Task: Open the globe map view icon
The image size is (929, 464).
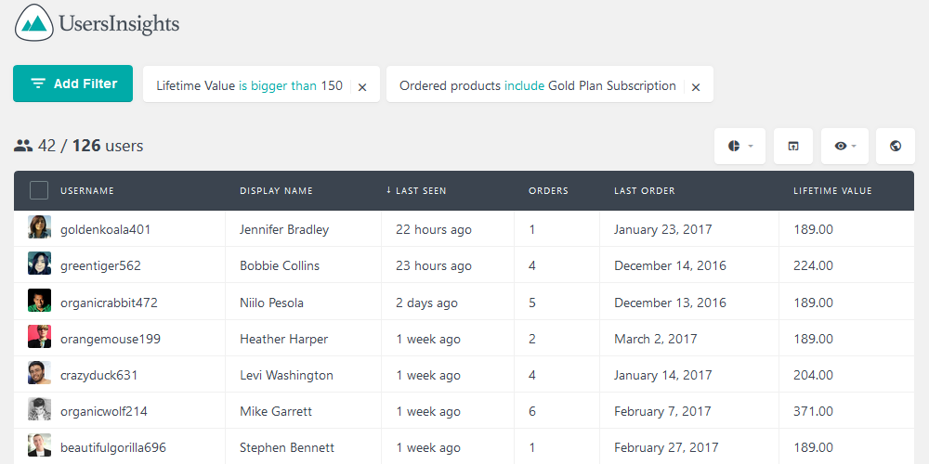Action: pyautogui.click(x=896, y=146)
